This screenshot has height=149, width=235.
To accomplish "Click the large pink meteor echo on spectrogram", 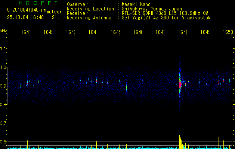I will (180, 85).
